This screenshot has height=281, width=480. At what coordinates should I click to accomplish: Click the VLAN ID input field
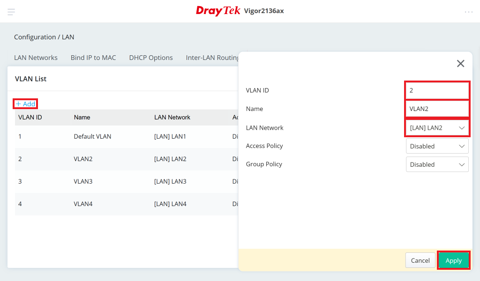click(437, 90)
